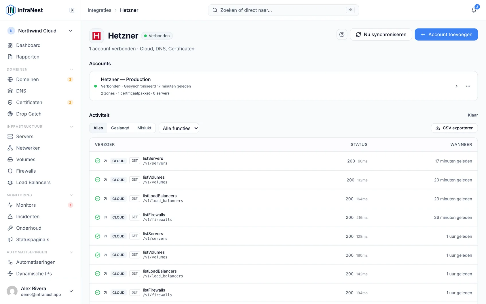The width and height of the screenshot is (486, 304).
Task: Open the 180ms listVolumes request arrow
Action: (x=105, y=255)
